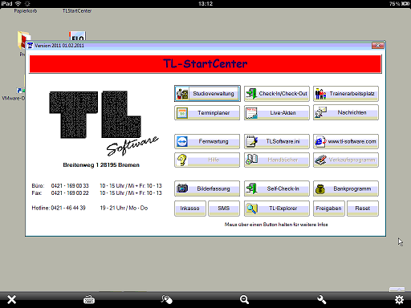Click the Terminplaner calendar icon
Screen dimensions: 411x308
point(182,113)
